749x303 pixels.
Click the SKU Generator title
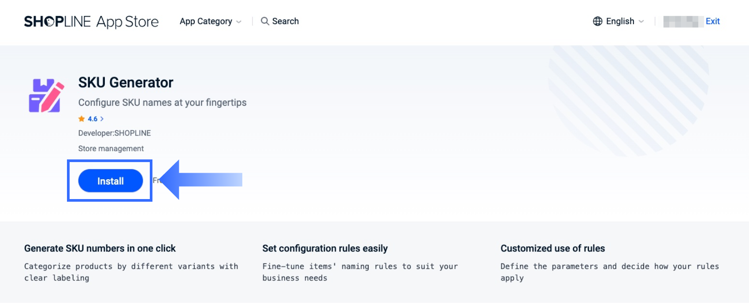pyautogui.click(x=126, y=82)
